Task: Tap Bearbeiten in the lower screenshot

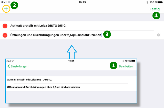Action: (x=126, y=66)
